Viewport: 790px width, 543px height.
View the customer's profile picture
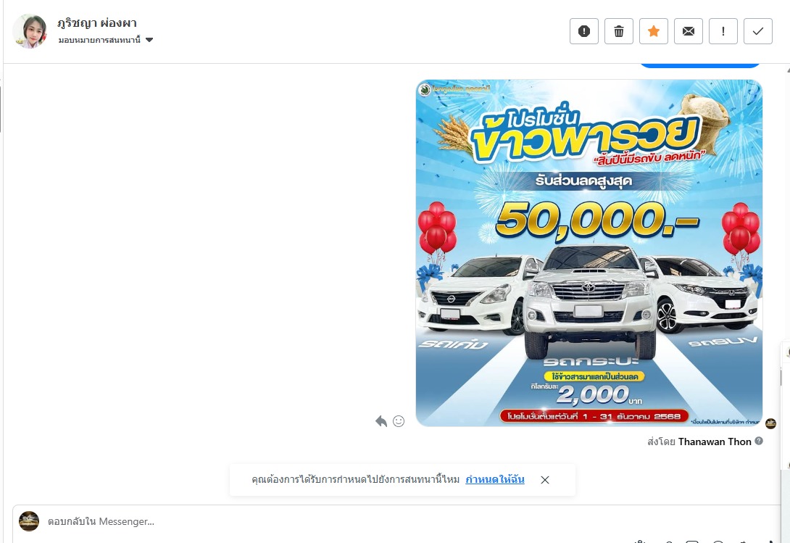(x=30, y=31)
